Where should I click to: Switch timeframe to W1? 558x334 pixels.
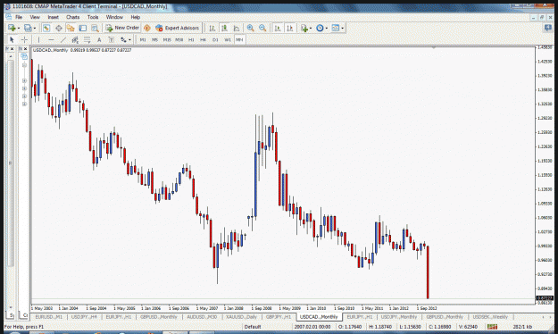(228, 39)
